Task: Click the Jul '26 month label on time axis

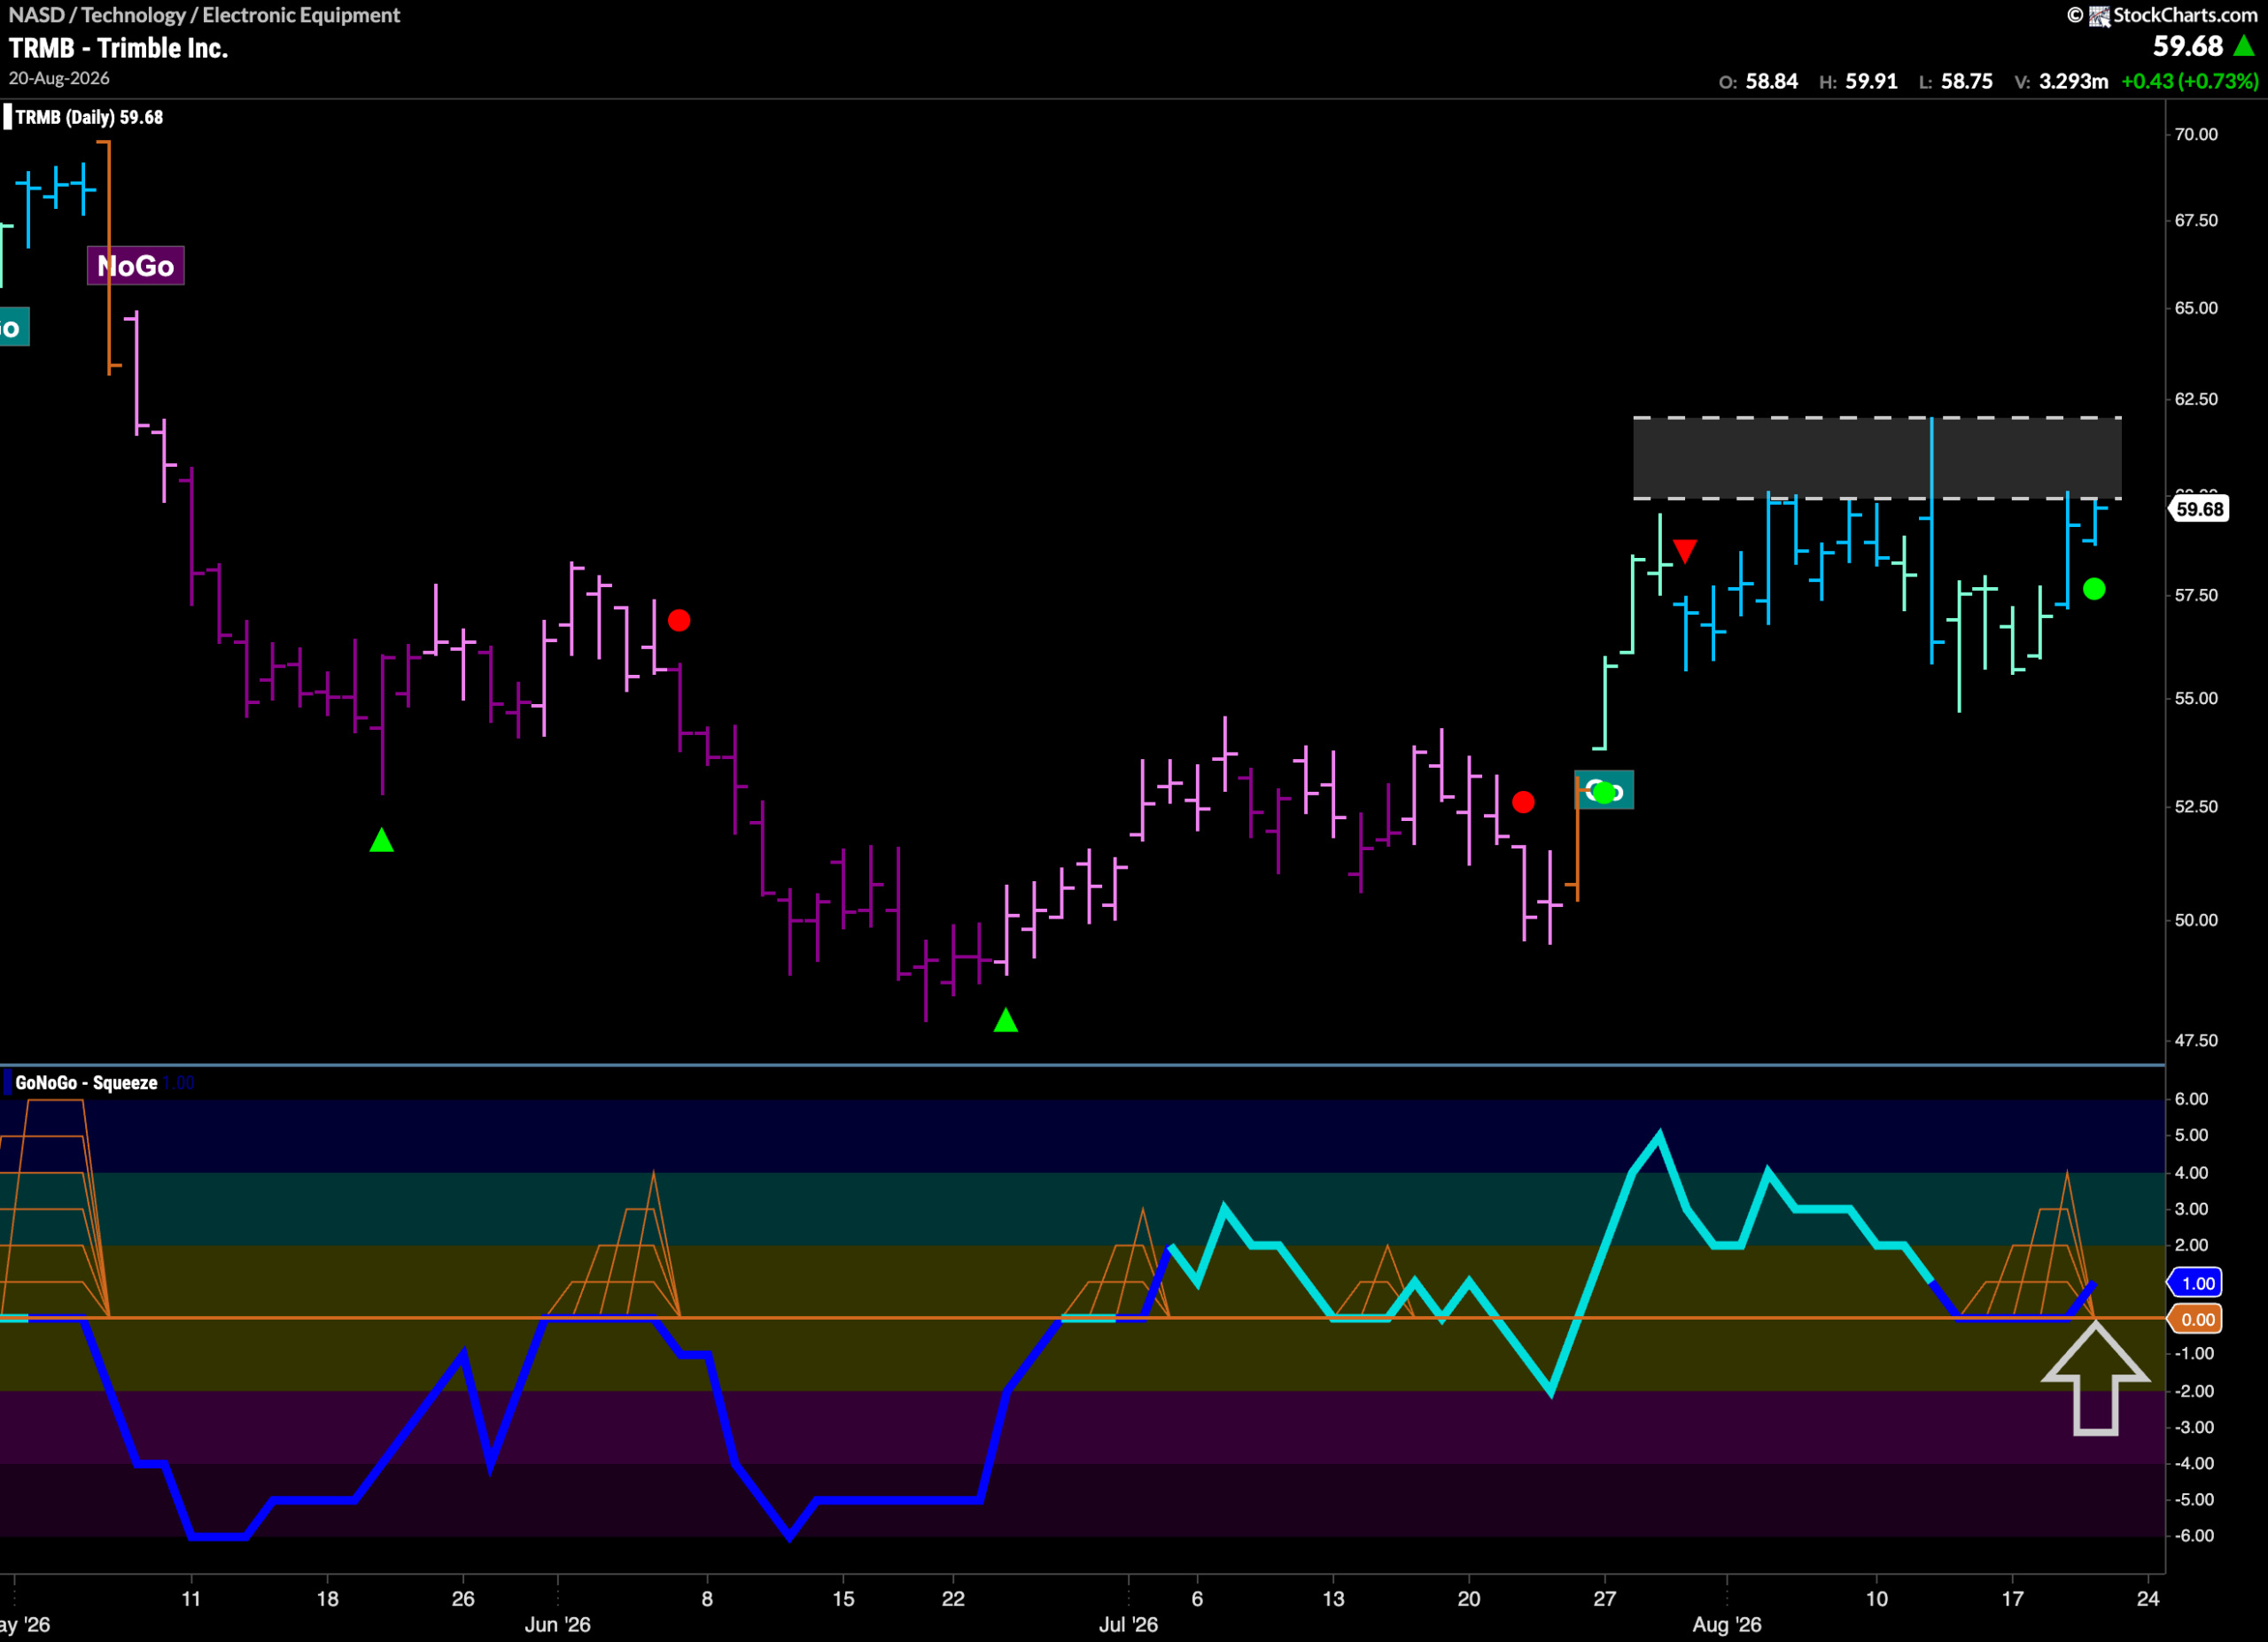Action: 1128,1624
